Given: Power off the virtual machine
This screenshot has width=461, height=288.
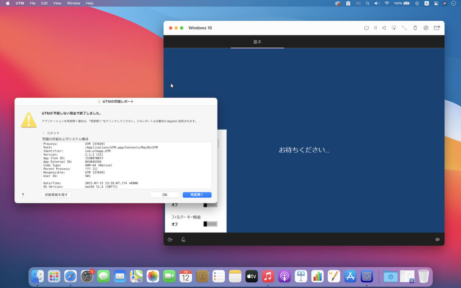Looking at the screenshot, I should click(366, 27).
